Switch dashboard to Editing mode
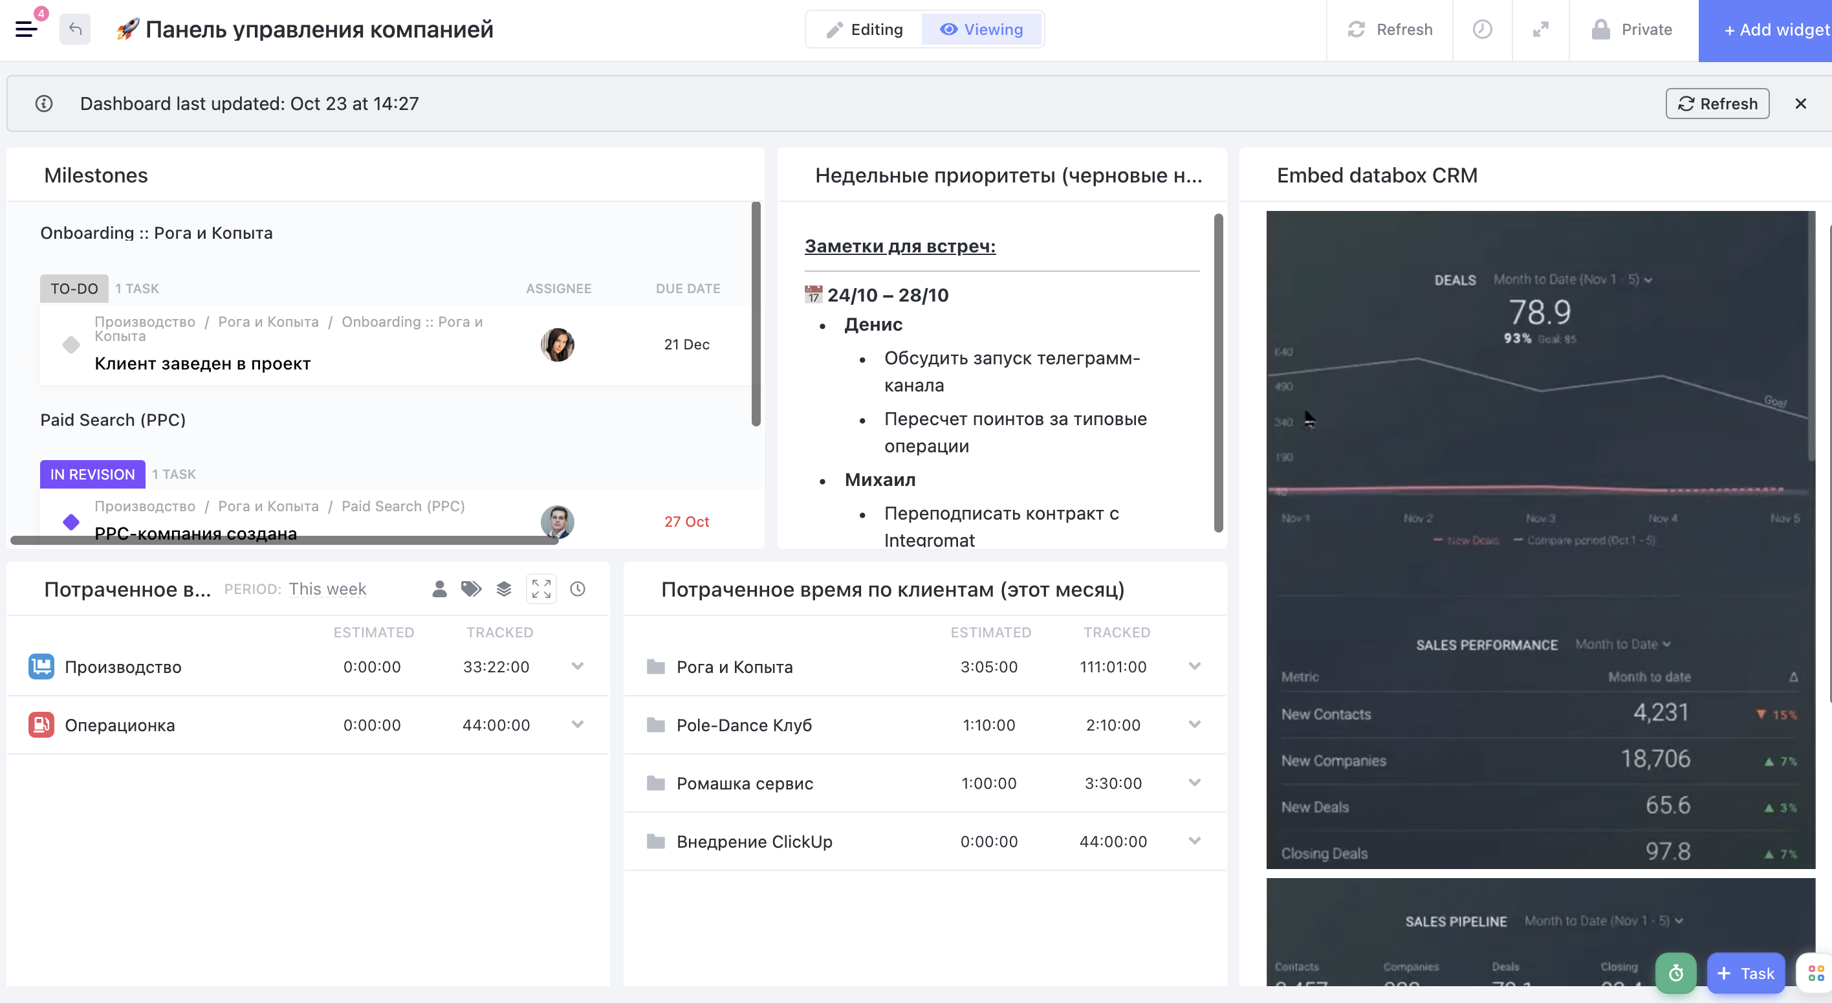 (865, 29)
